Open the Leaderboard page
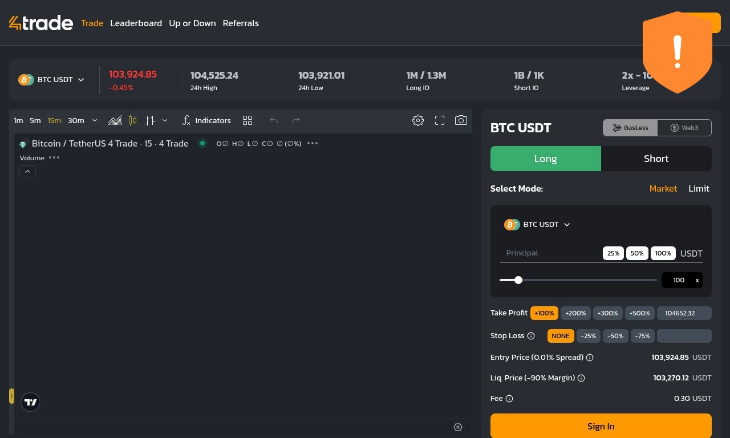 click(x=136, y=23)
